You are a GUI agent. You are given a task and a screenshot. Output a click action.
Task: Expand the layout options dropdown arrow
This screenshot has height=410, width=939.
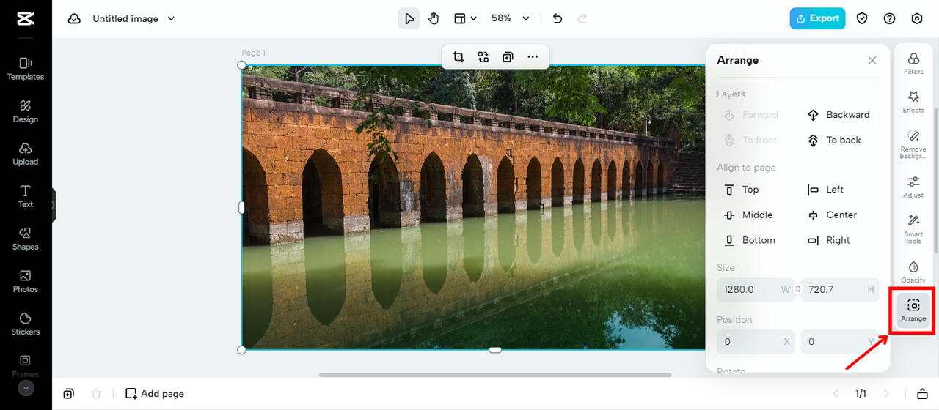(x=474, y=18)
